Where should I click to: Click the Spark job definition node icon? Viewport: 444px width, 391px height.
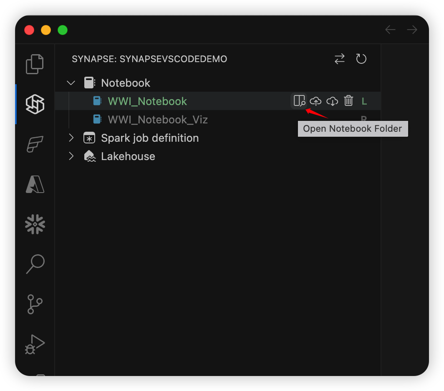pos(89,138)
